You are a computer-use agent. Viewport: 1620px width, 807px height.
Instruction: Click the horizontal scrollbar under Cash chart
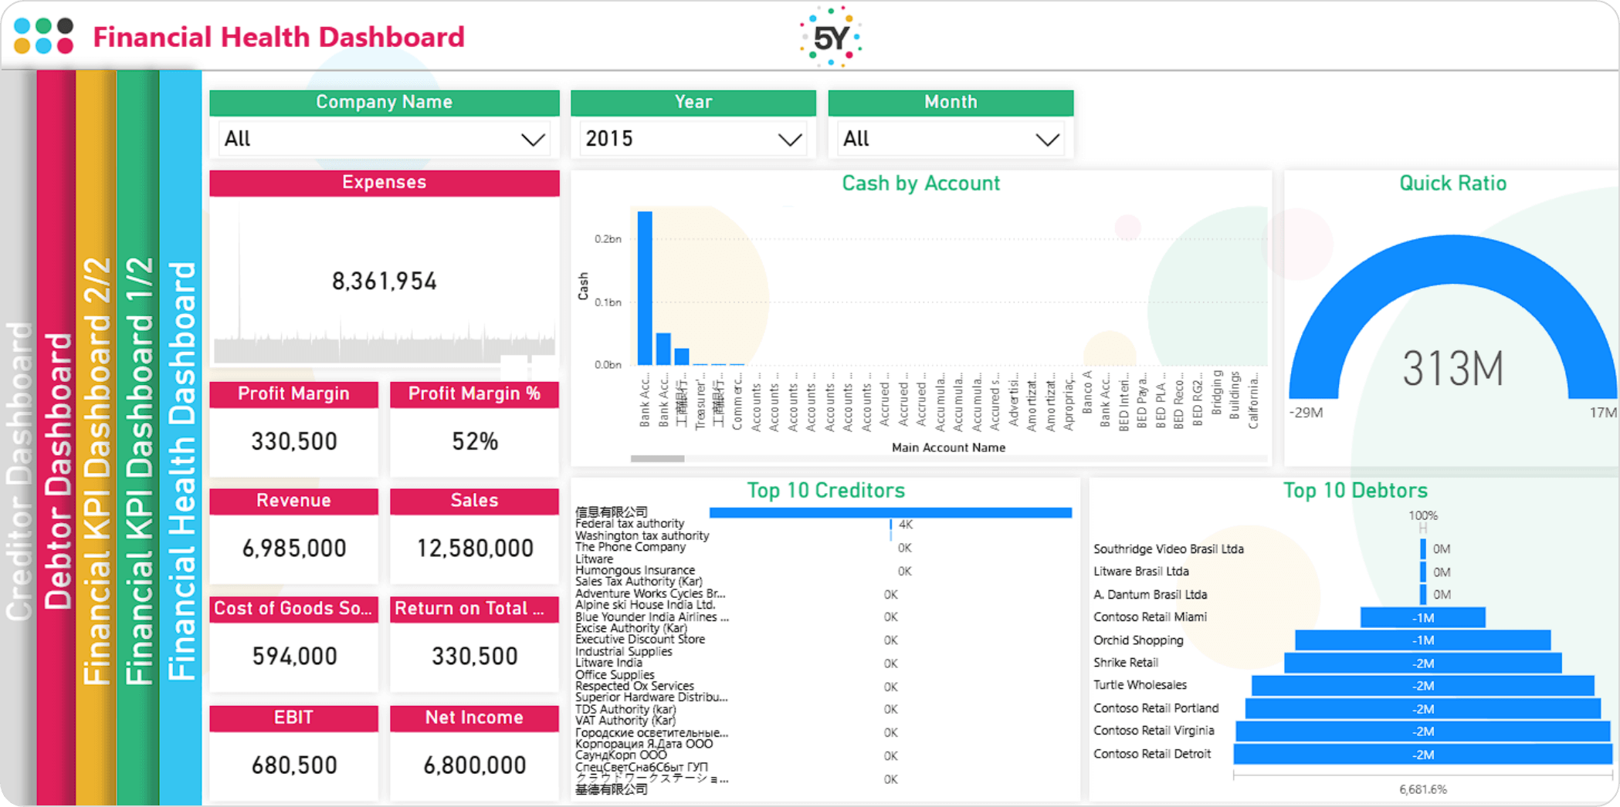click(x=657, y=458)
